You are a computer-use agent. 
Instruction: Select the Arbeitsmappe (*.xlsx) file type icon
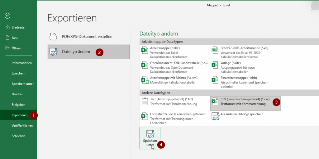(145, 50)
